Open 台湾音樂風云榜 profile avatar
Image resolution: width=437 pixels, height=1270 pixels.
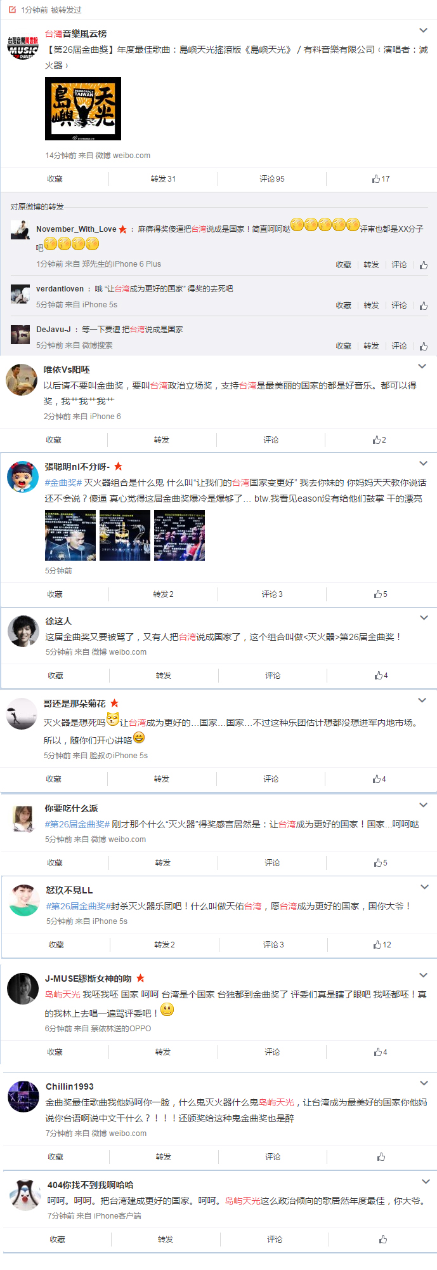point(23,47)
